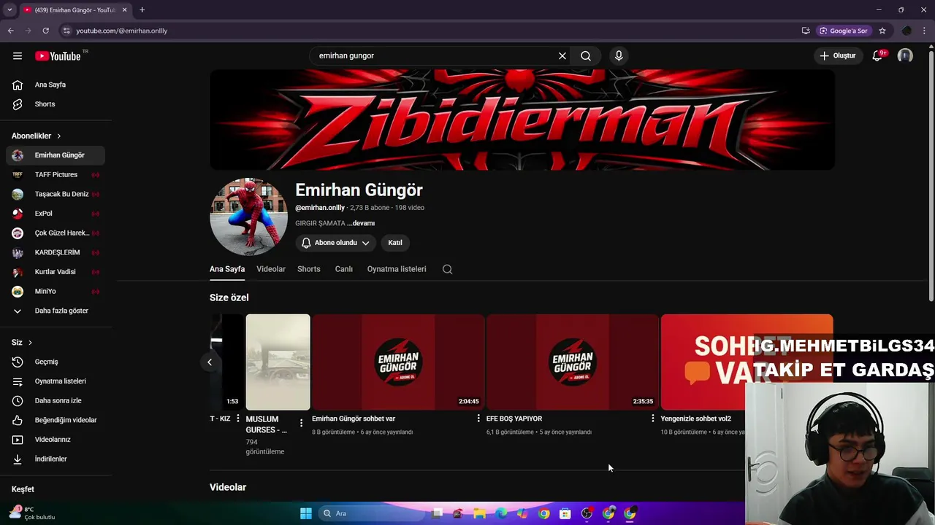Viewport: 935px width, 525px height.
Task: Expand the Siz section header
Action: point(22,342)
